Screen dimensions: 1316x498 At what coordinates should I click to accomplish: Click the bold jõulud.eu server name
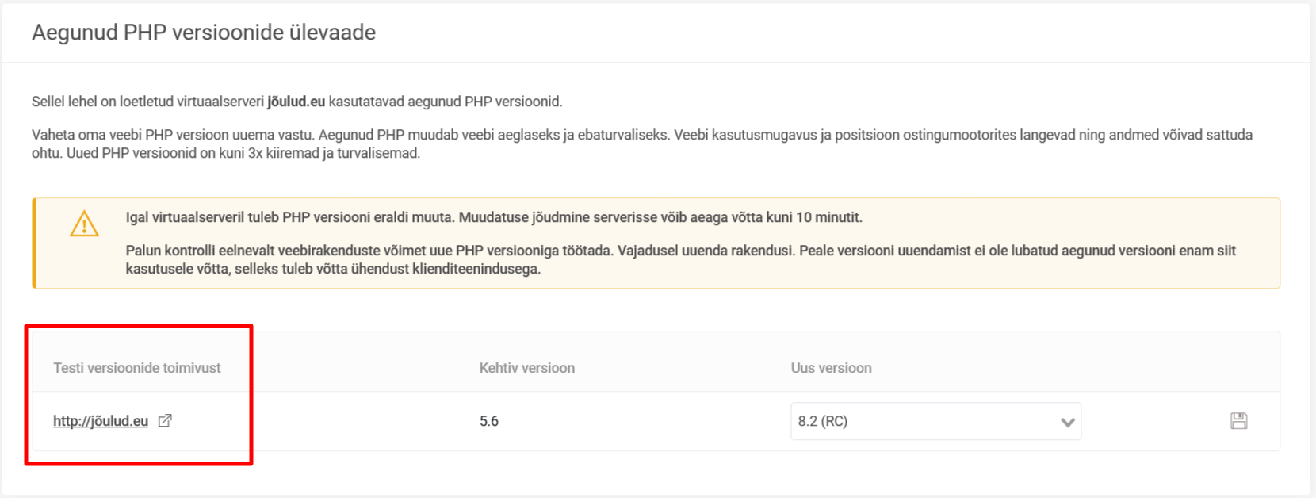coord(296,102)
